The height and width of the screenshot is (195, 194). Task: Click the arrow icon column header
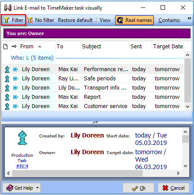tap(14, 47)
